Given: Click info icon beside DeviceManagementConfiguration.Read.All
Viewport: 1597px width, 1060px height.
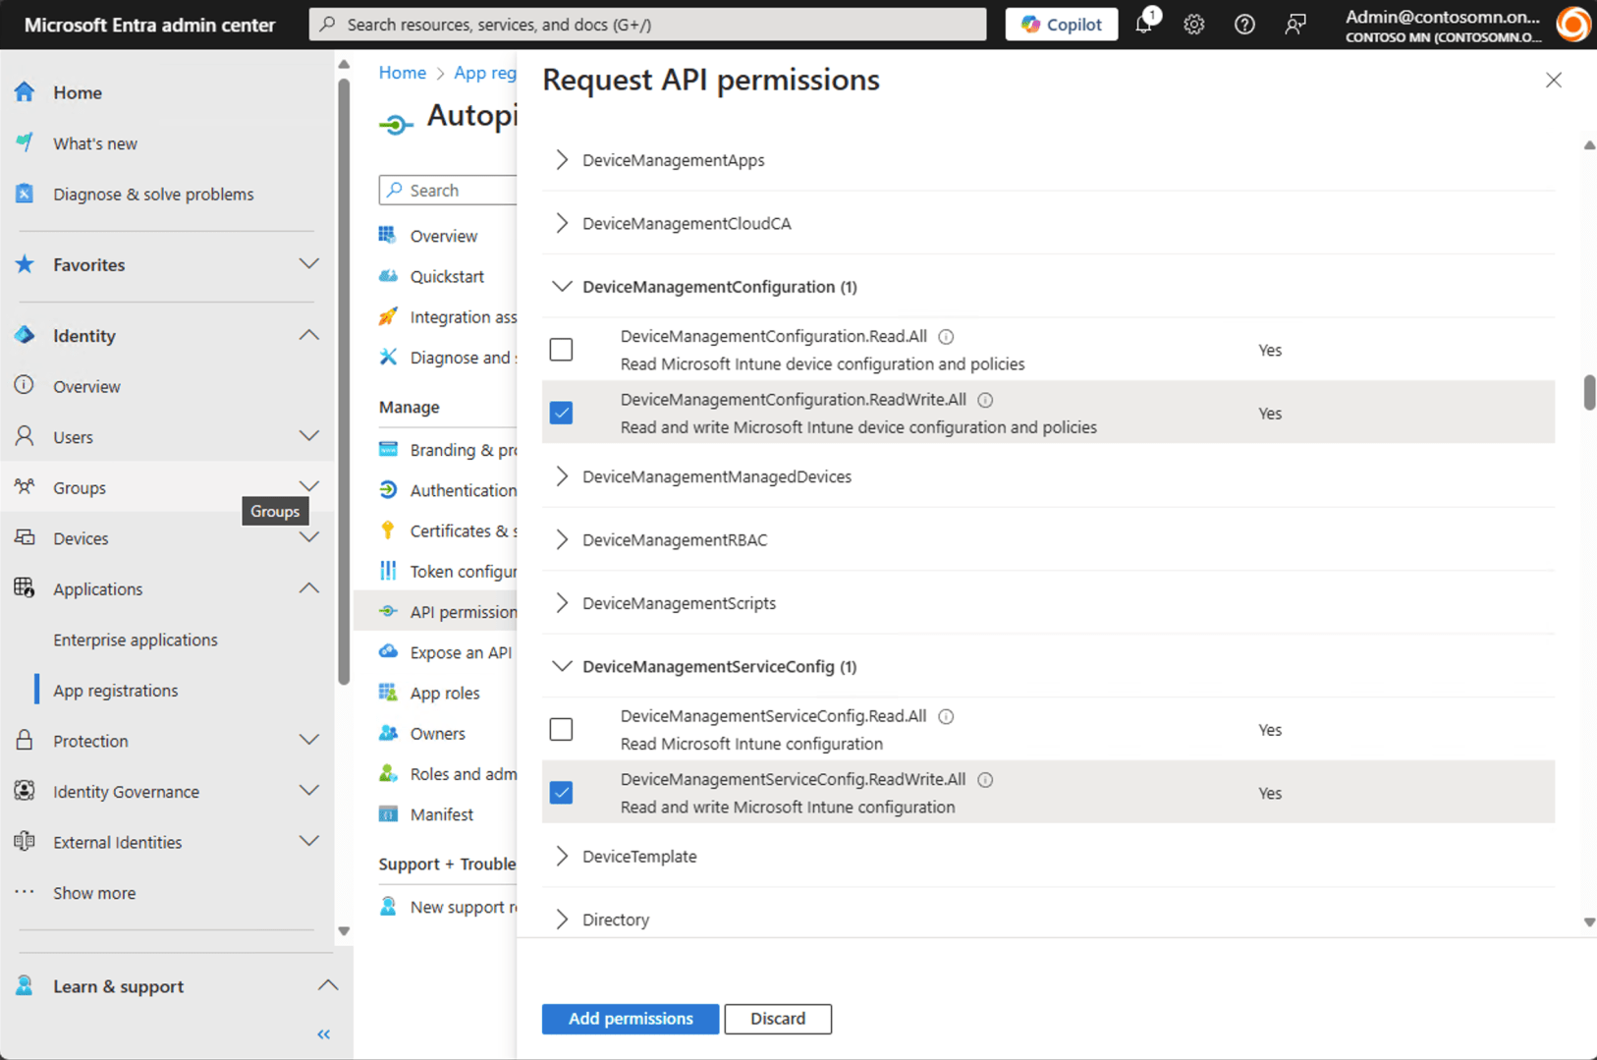Looking at the screenshot, I should pyautogui.click(x=946, y=337).
